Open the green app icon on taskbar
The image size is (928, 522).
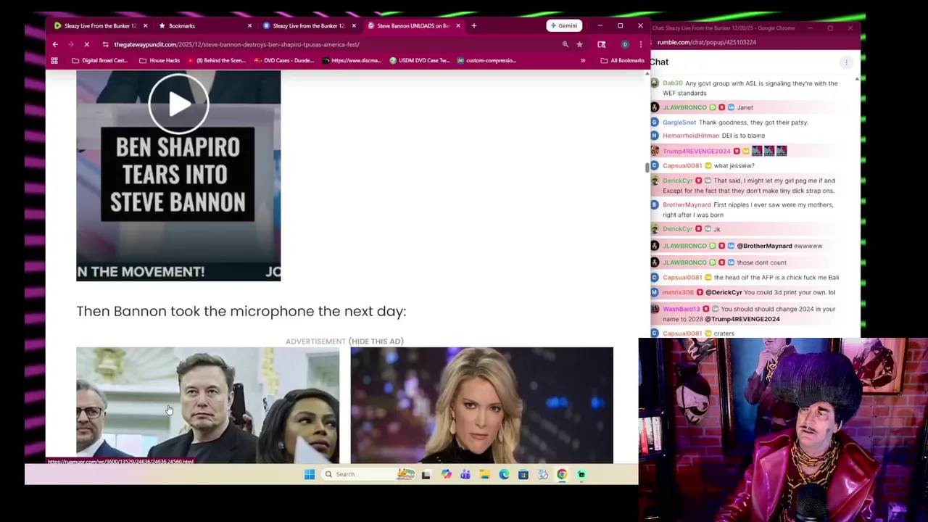tap(581, 474)
